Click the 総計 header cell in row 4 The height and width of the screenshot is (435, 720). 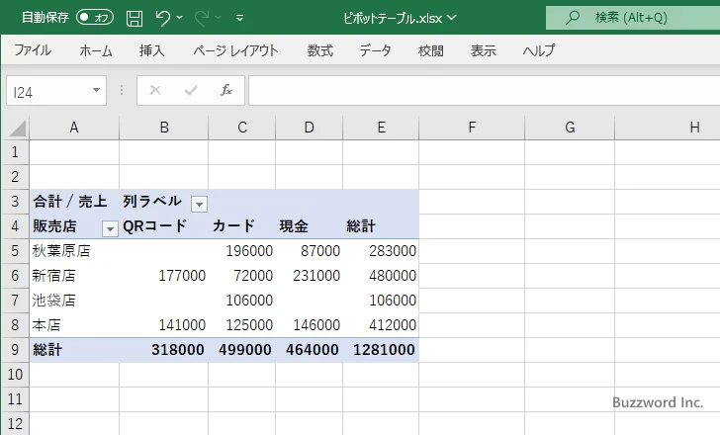point(381,226)
